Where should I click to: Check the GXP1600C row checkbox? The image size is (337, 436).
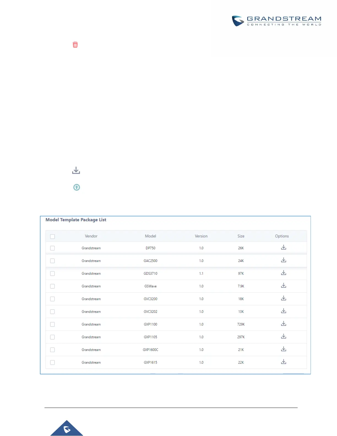tap(53, 350)
